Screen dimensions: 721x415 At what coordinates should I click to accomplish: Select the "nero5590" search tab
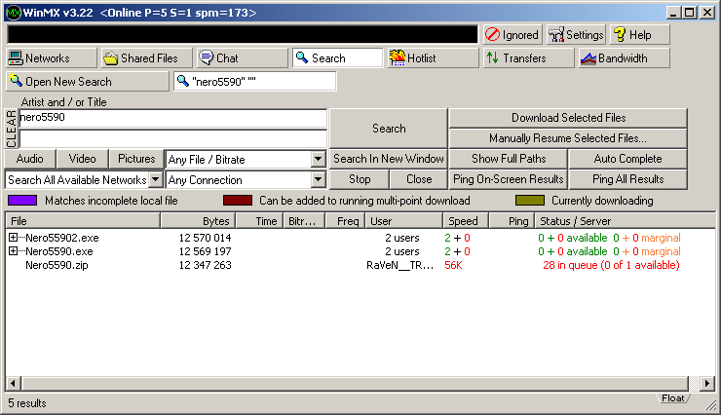click(x=254, y=82)
